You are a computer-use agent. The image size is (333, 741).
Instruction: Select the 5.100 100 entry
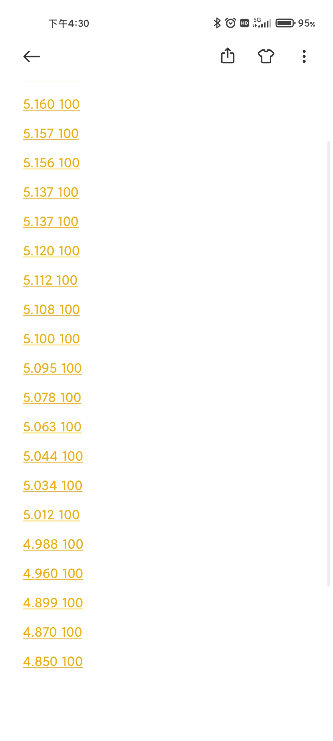click(x=51, y=339)
